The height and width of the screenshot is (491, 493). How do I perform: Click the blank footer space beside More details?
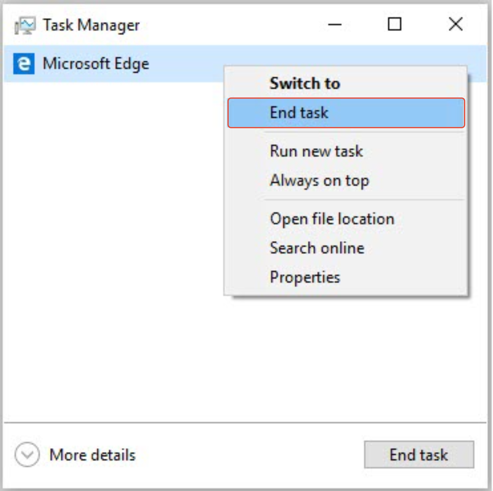[244, 455]
